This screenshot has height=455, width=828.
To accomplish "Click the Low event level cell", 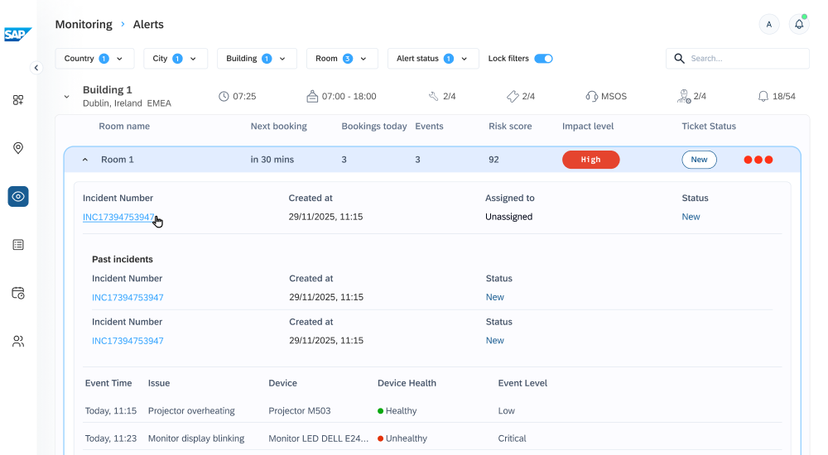I will coord(507,410).
